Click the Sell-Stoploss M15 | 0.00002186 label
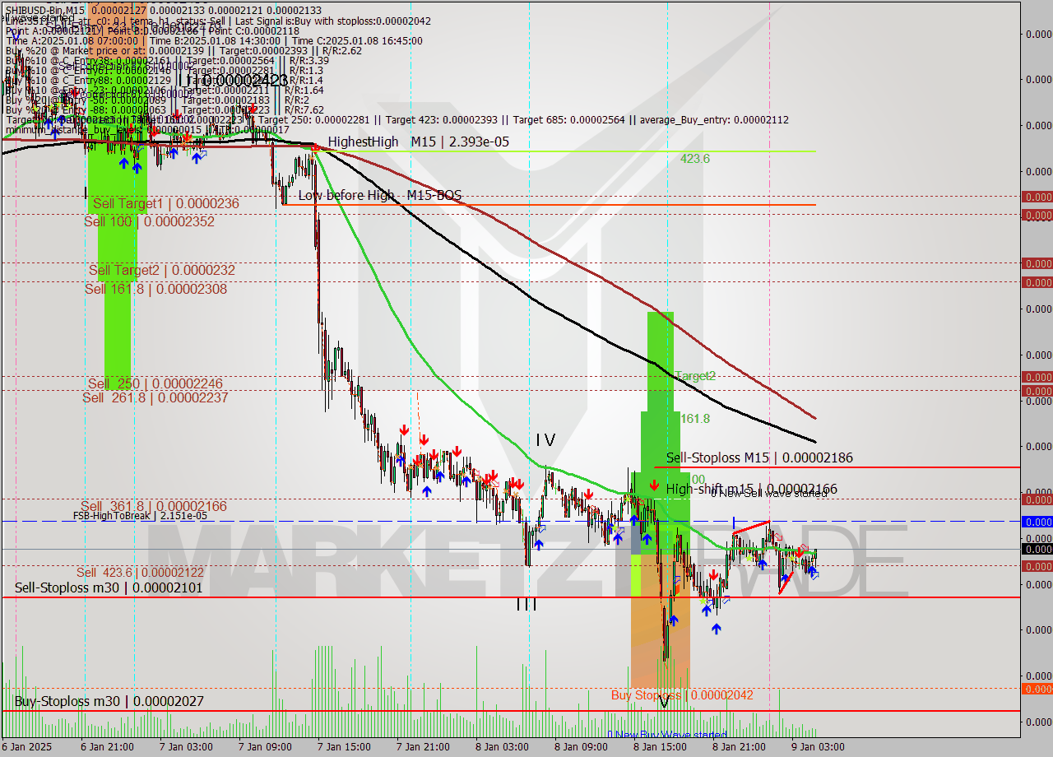This screenshot has height=757, width=1053. point(759,457)
